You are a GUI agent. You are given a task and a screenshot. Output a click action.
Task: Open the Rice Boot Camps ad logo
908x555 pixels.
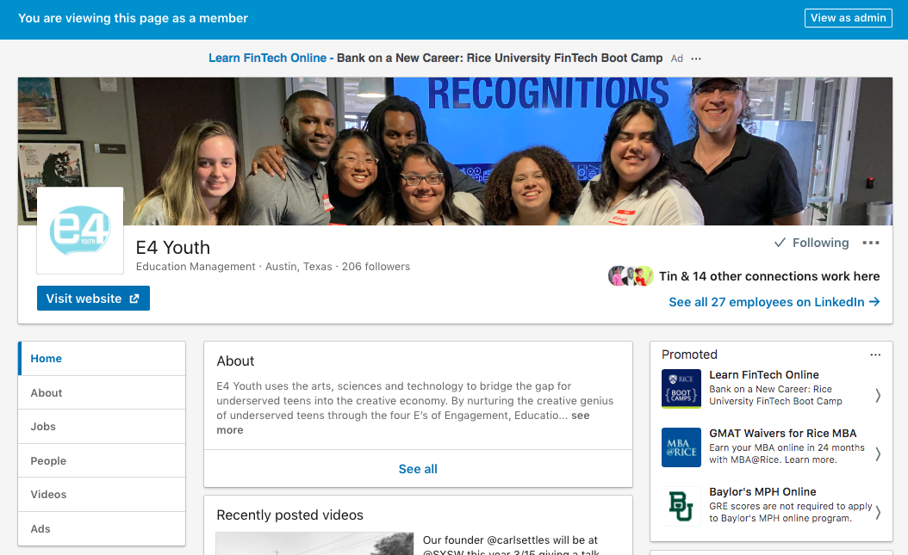coord(681,389)
